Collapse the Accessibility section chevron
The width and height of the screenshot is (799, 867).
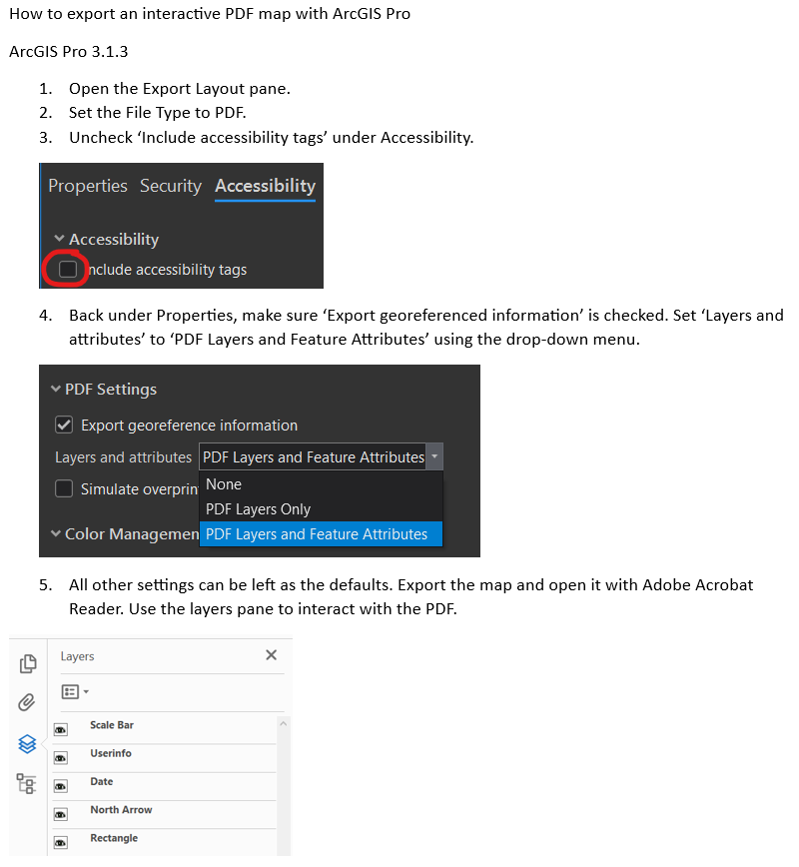59,239
